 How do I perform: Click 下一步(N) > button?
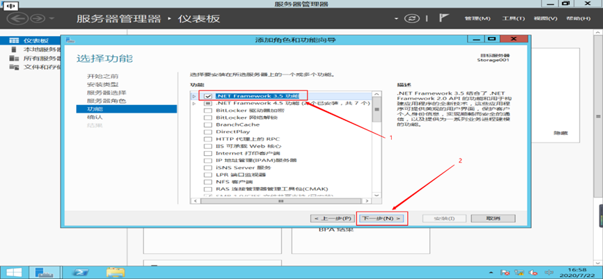[381, 218]
